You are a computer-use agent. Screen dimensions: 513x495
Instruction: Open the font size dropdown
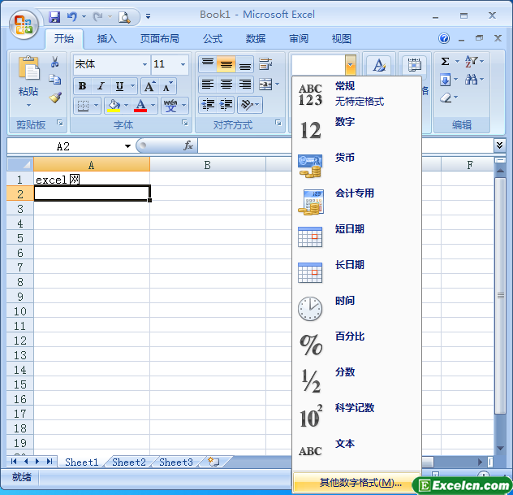[183, 64]
